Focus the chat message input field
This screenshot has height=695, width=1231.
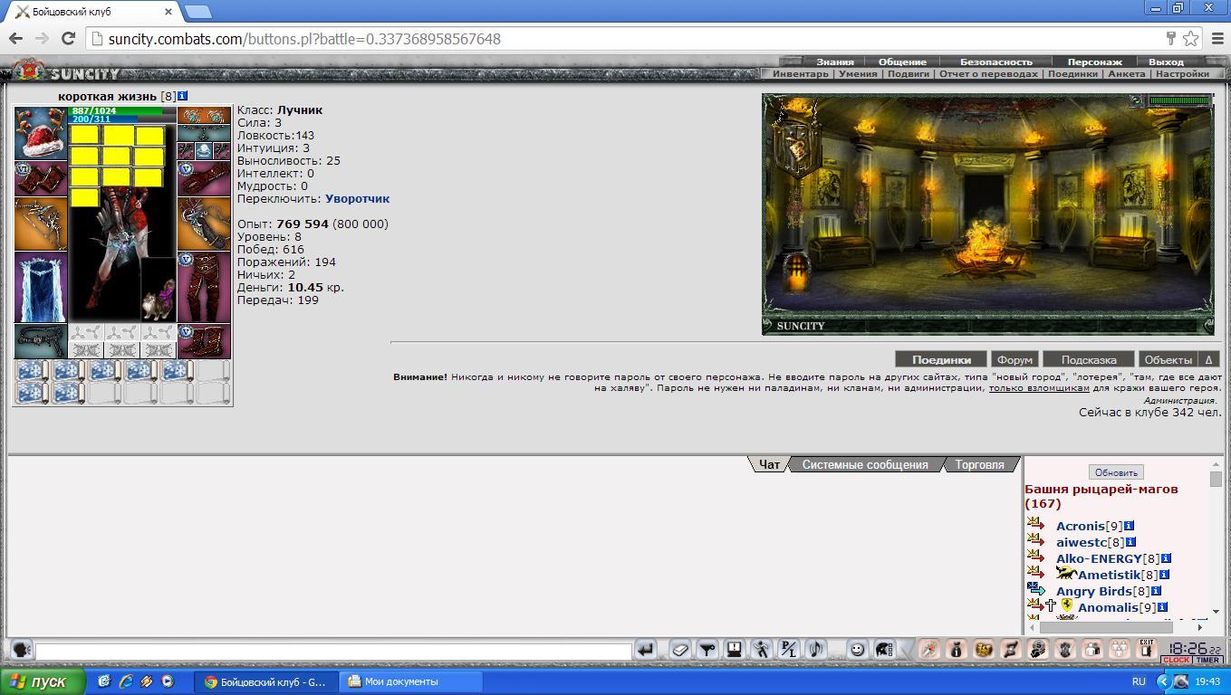click(x=333, y=651)
